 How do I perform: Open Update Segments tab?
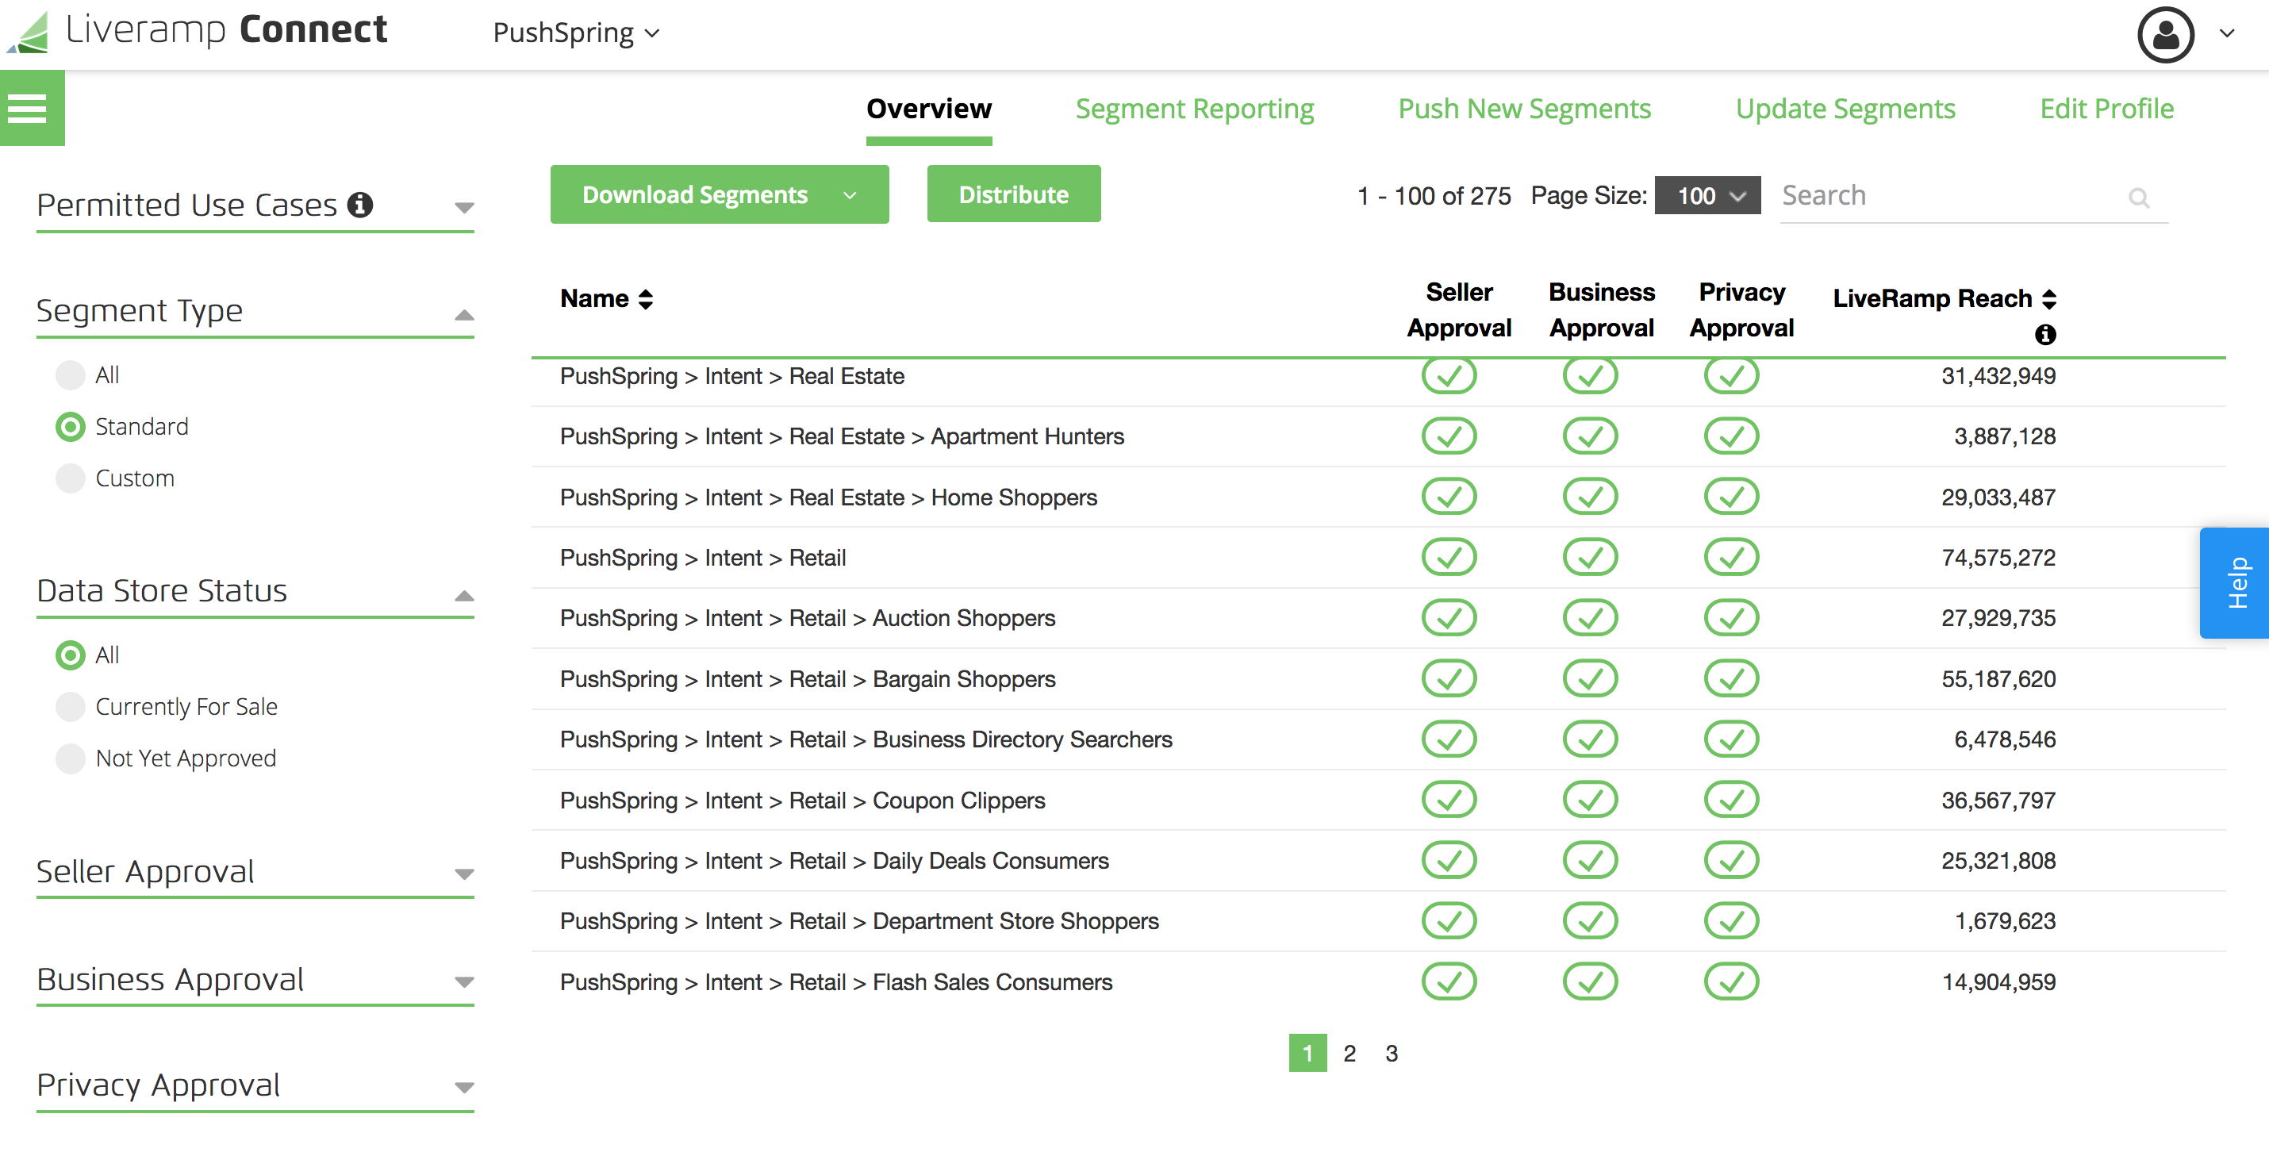click(1845, 109)
